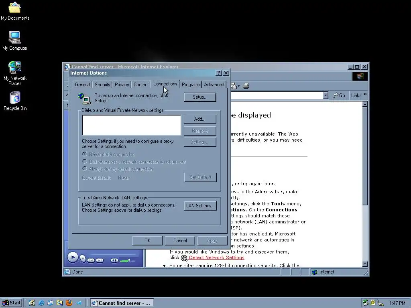Click the Windows logo throbber in IE

pyautogui.click(x=360, y=76)
